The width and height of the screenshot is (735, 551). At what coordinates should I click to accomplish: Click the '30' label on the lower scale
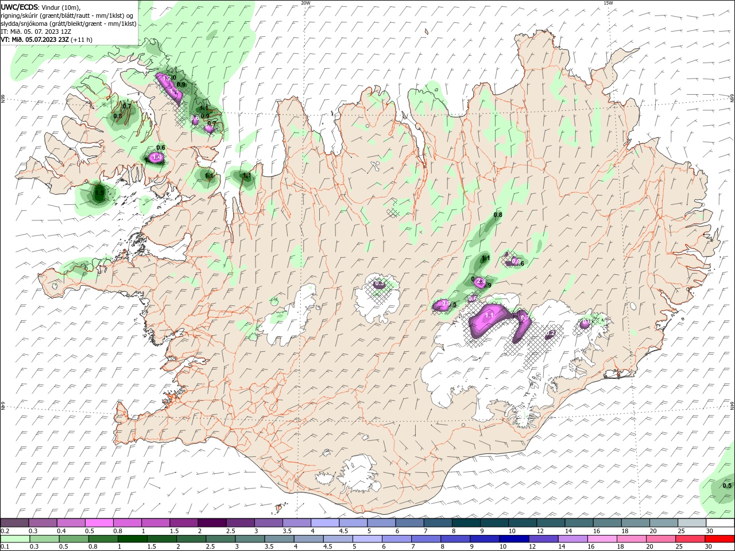709,547
